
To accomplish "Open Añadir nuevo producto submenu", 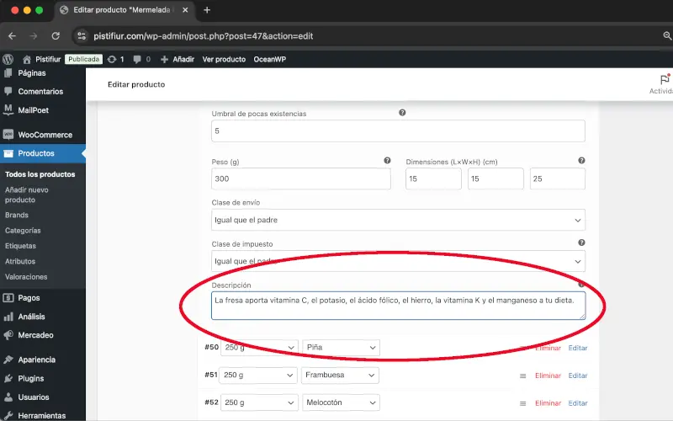I will pos(27,195).
